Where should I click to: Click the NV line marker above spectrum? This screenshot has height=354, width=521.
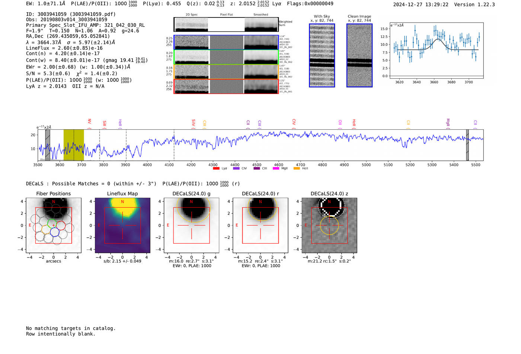89,123
